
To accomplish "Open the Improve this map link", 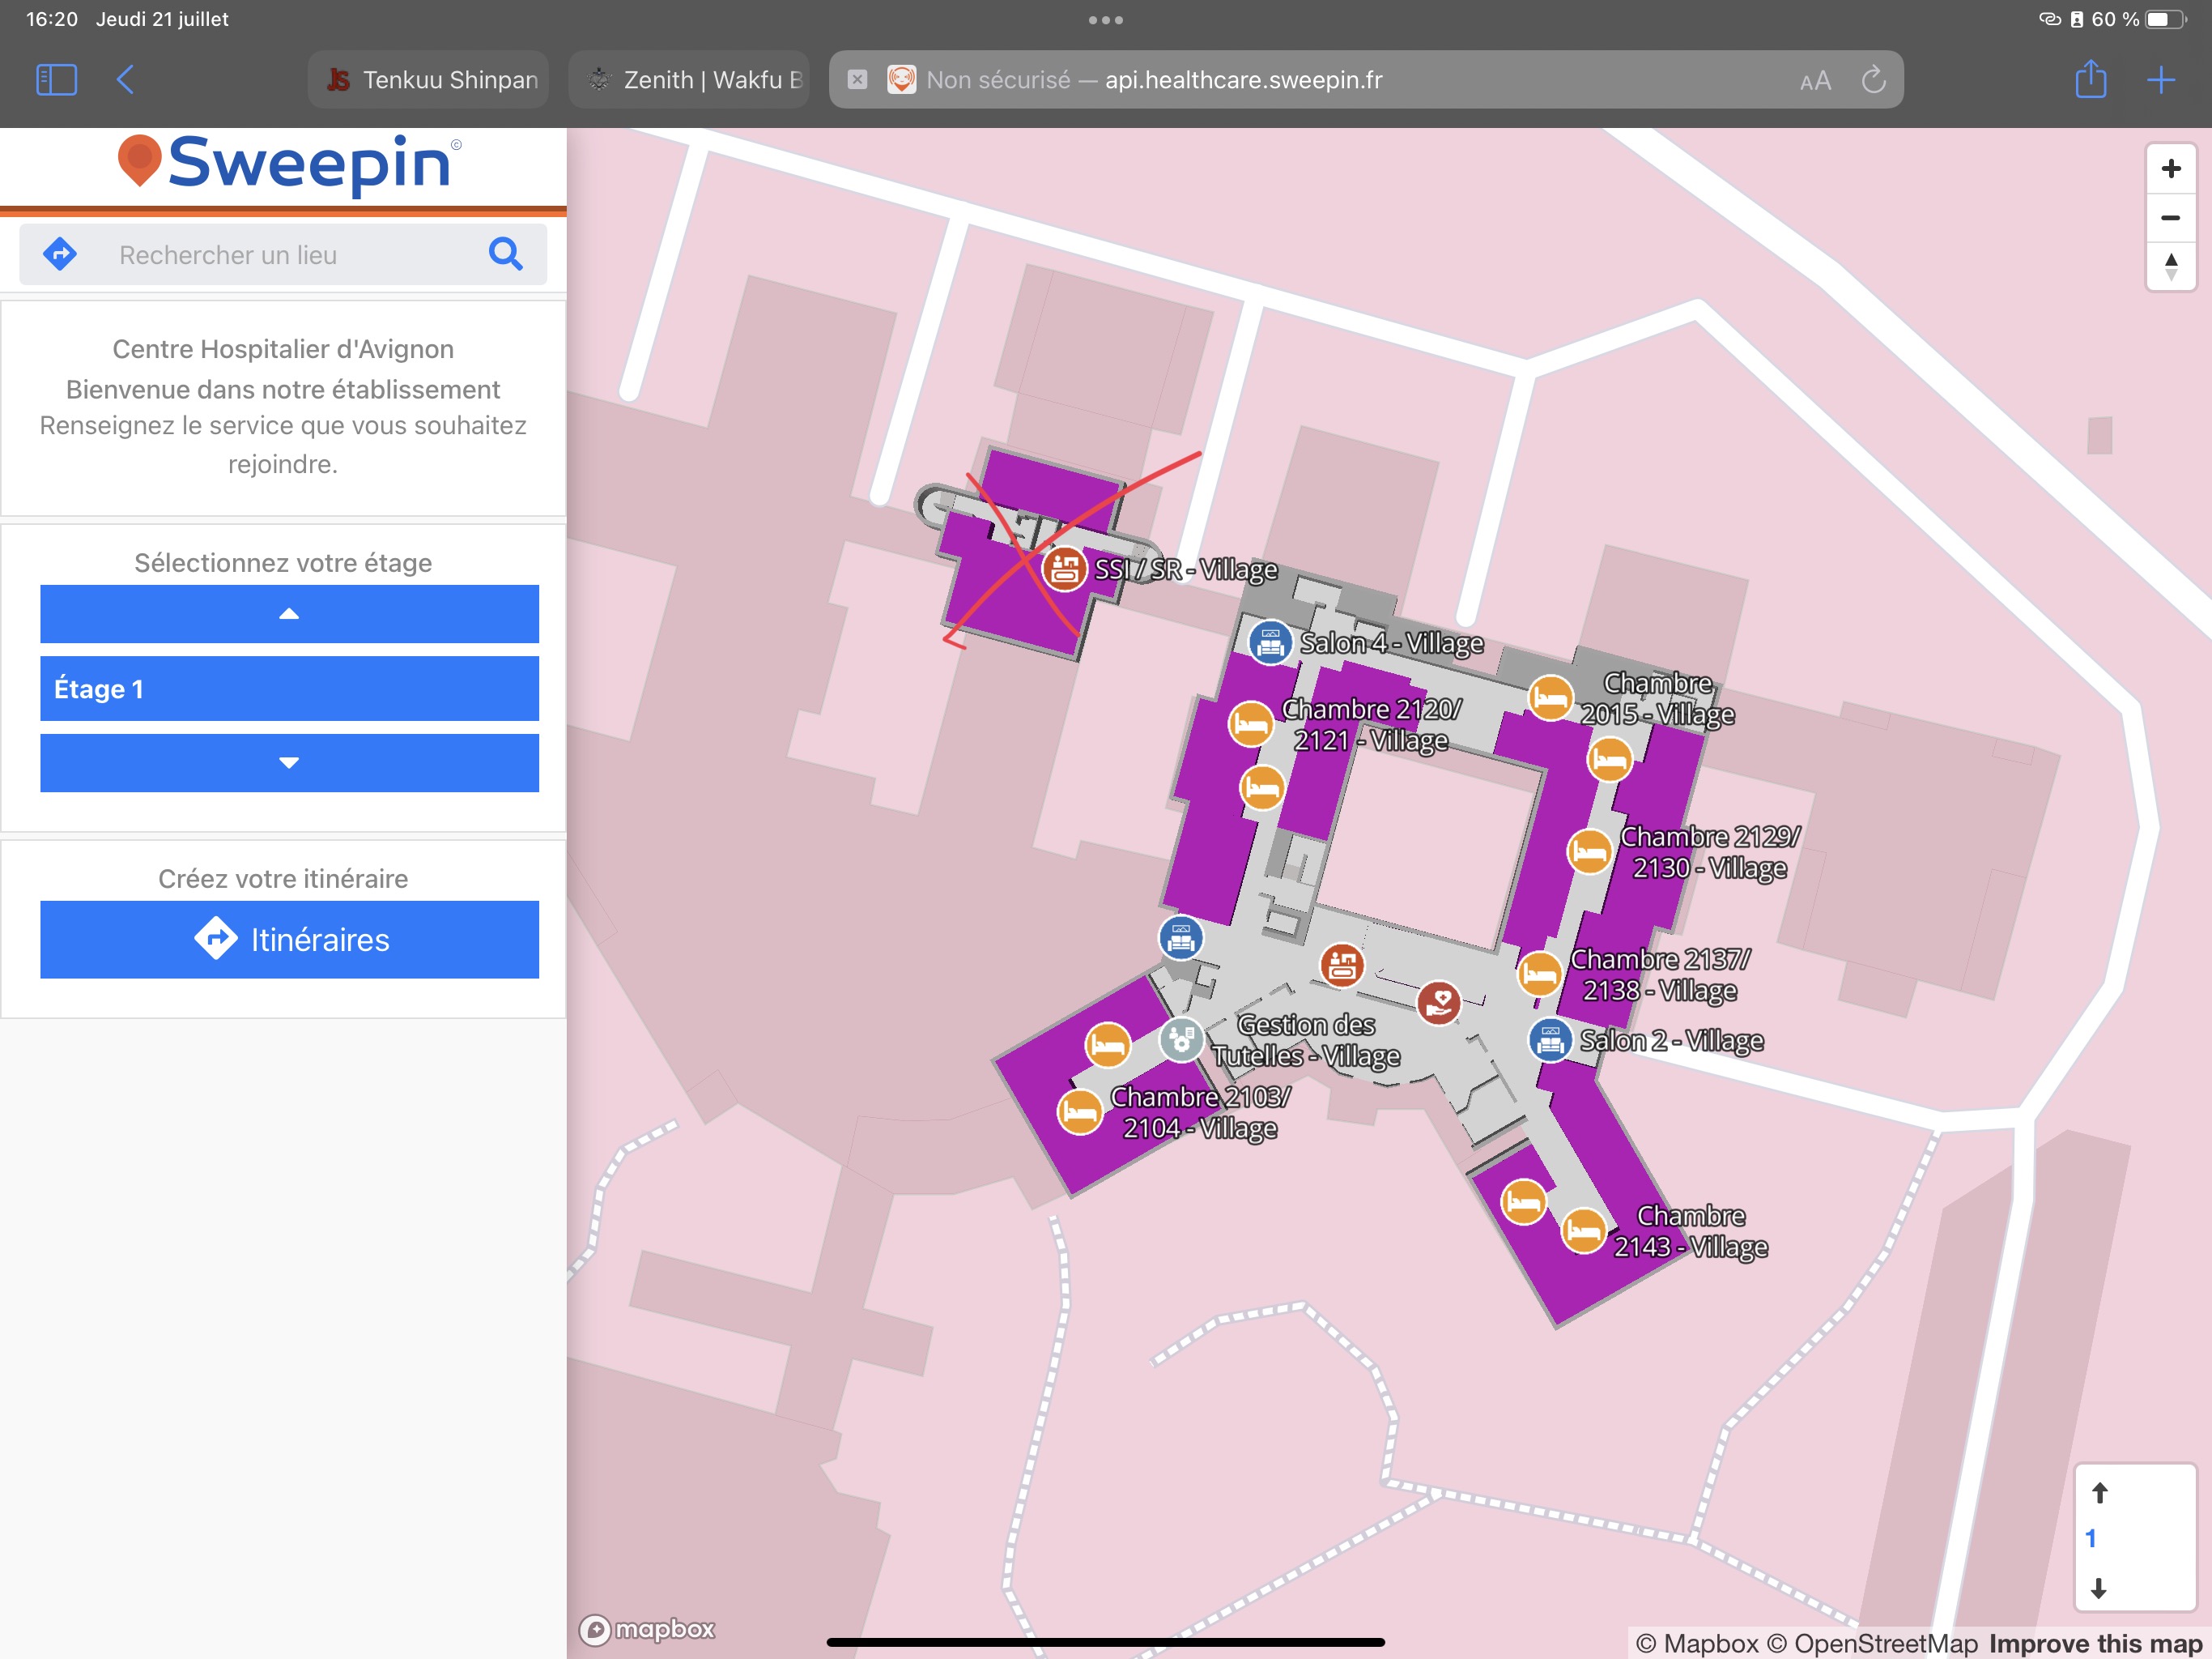I will point(2095,1643).
